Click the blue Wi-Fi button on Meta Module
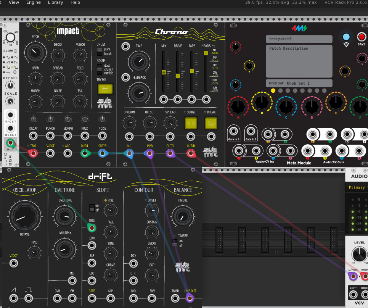The height and width of the screenshot is (308, 368). point(346,37)
